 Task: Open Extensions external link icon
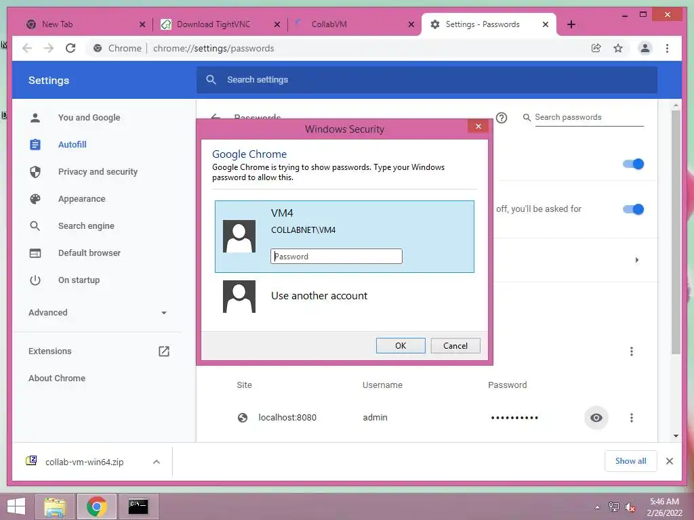coord(164,351)
